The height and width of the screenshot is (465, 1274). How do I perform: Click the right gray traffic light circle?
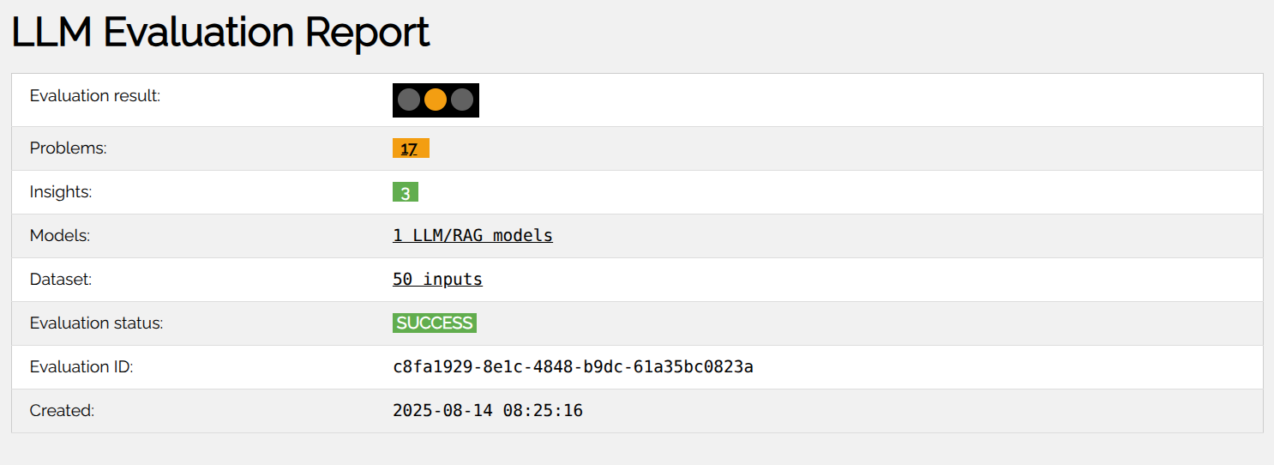462,100
